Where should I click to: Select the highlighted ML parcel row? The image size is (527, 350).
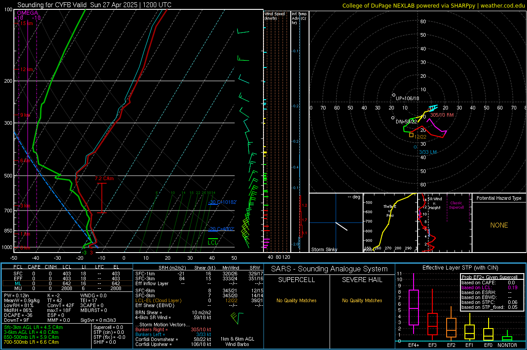(x=67, y=283)
